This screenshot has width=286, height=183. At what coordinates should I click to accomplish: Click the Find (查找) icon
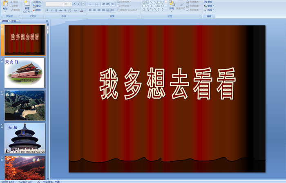(x=210, y=2)
